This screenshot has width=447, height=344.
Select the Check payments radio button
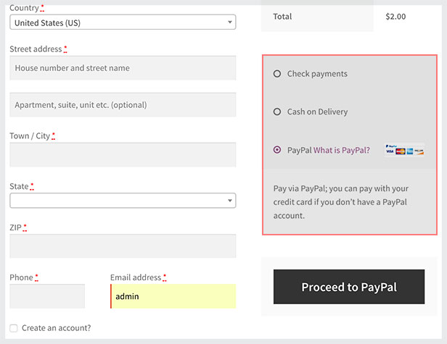[x=277, y=74]
